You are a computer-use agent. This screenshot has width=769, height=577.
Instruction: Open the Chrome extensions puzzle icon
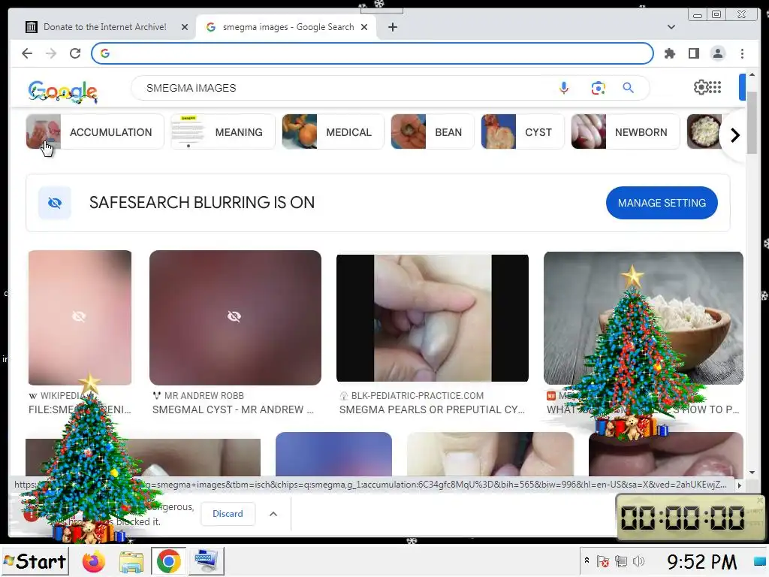point(669,53)
